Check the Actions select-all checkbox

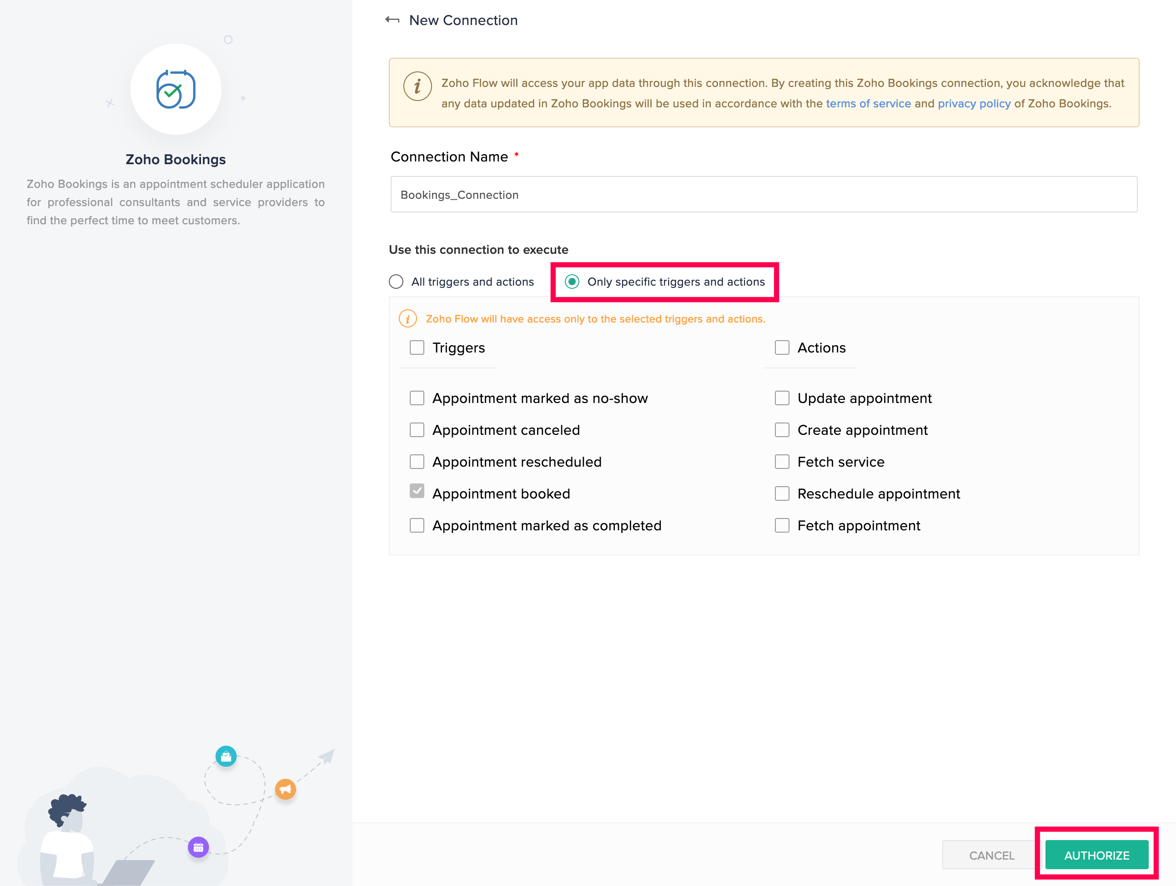782,348
